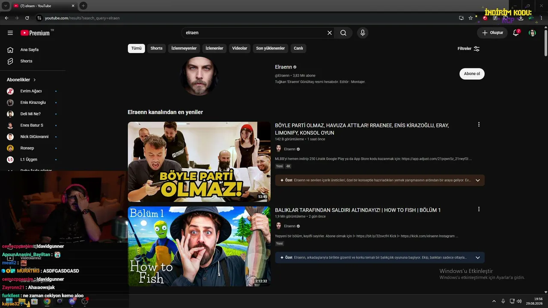Select the Canlı filter chip
The image size is (548, 308).
point(298,48)
